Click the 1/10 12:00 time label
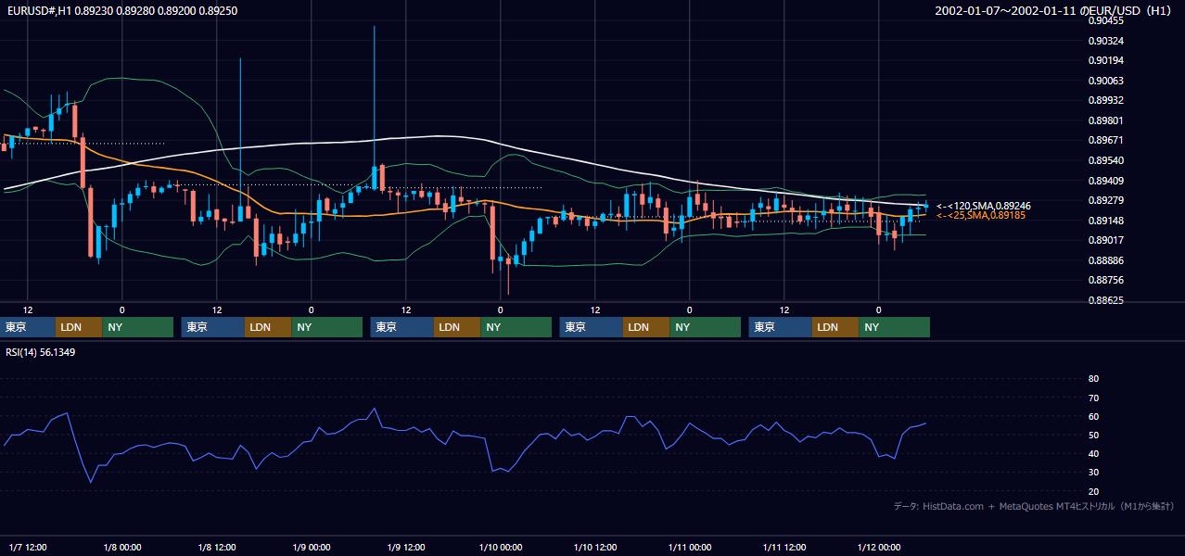Viewport: 1185px width, 556px height. click(x=595, y=547)
